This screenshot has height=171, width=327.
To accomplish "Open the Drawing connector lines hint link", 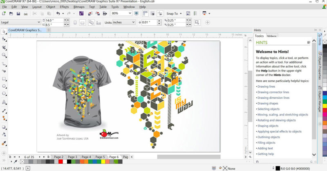I will coord(273,92).
